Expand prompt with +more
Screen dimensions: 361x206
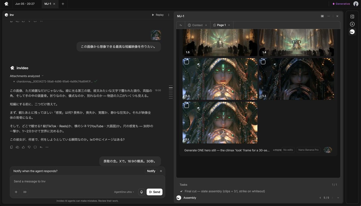click(277, 150)
